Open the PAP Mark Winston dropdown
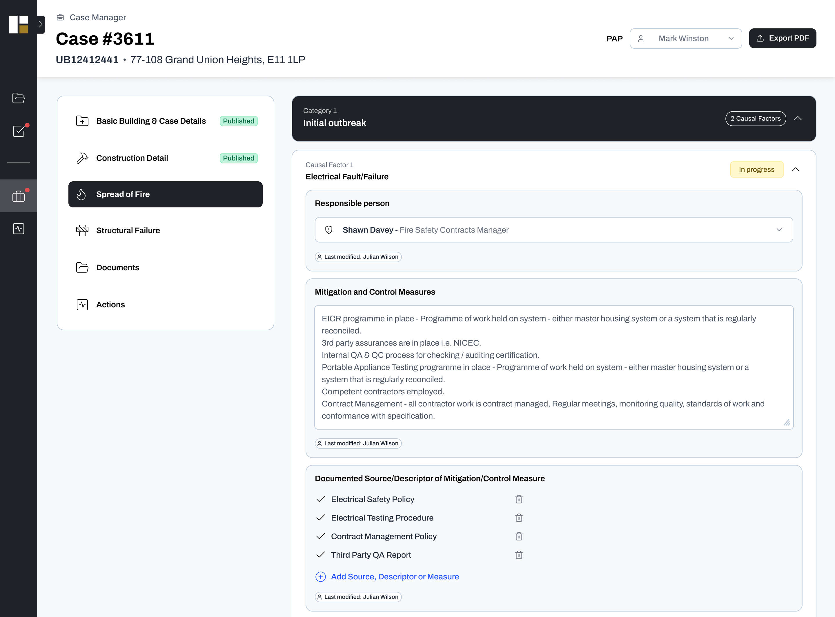 [x=685, y=39]
